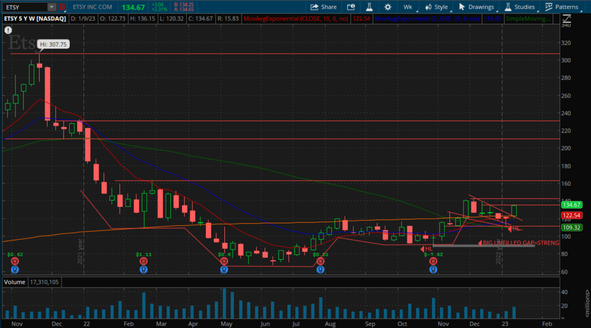Click the blue lightbulb event icon under $-7.62

[x=433, y=269]
